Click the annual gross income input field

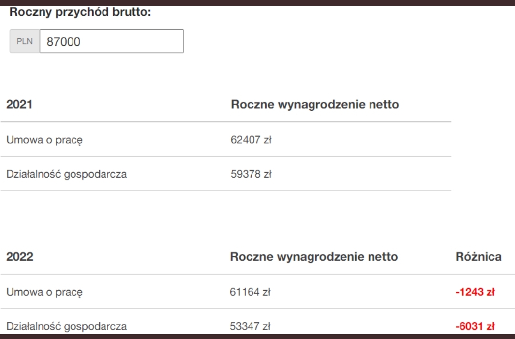112,42
